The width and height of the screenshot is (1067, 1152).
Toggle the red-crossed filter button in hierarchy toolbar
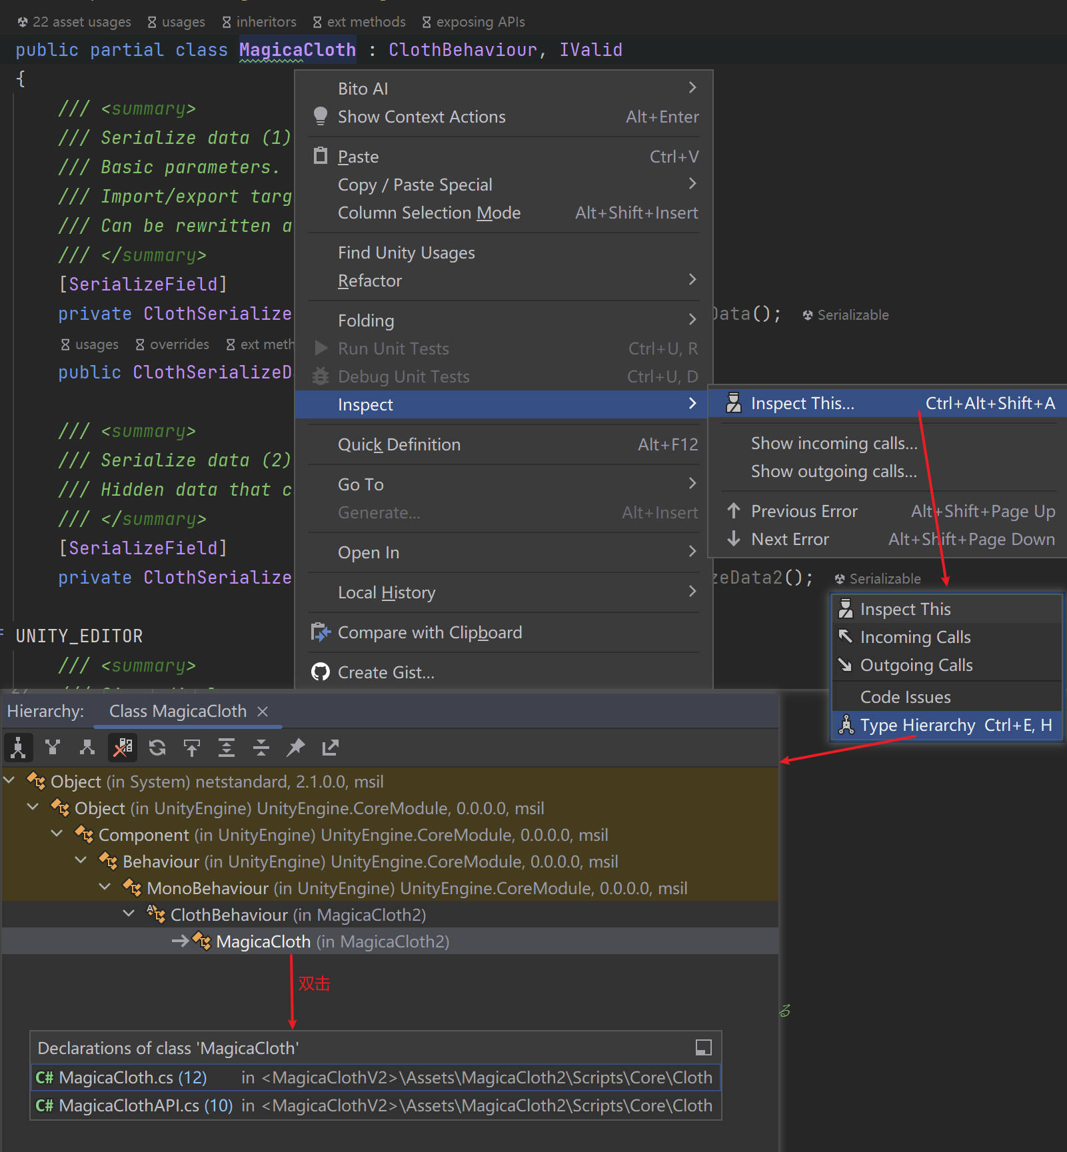[122, 748]
